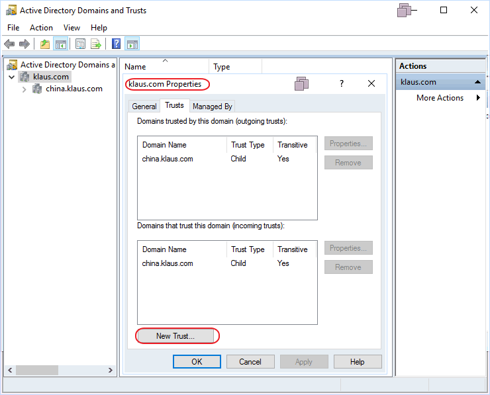The width and height of the screenshot is (490, 395).
Task: Select china.klaus.com in outgoing trusts list
Action: click(x=168, y=159)
